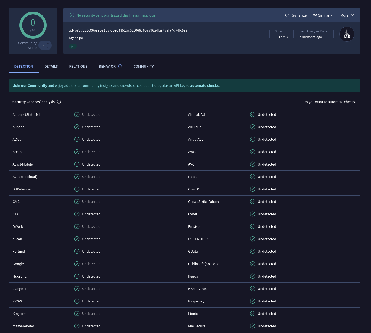Click the Undetected checkmark beside Fortinet
The width and height of the screenshot is (371, 333).
77,251
